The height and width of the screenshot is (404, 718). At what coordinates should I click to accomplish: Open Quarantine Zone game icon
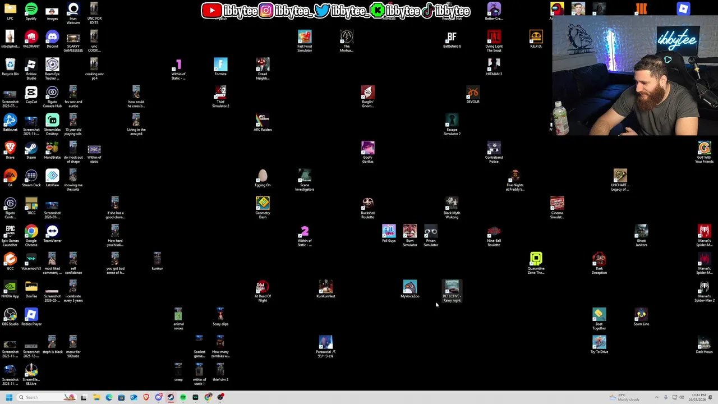pyautogui.click(x=536, y=263)
